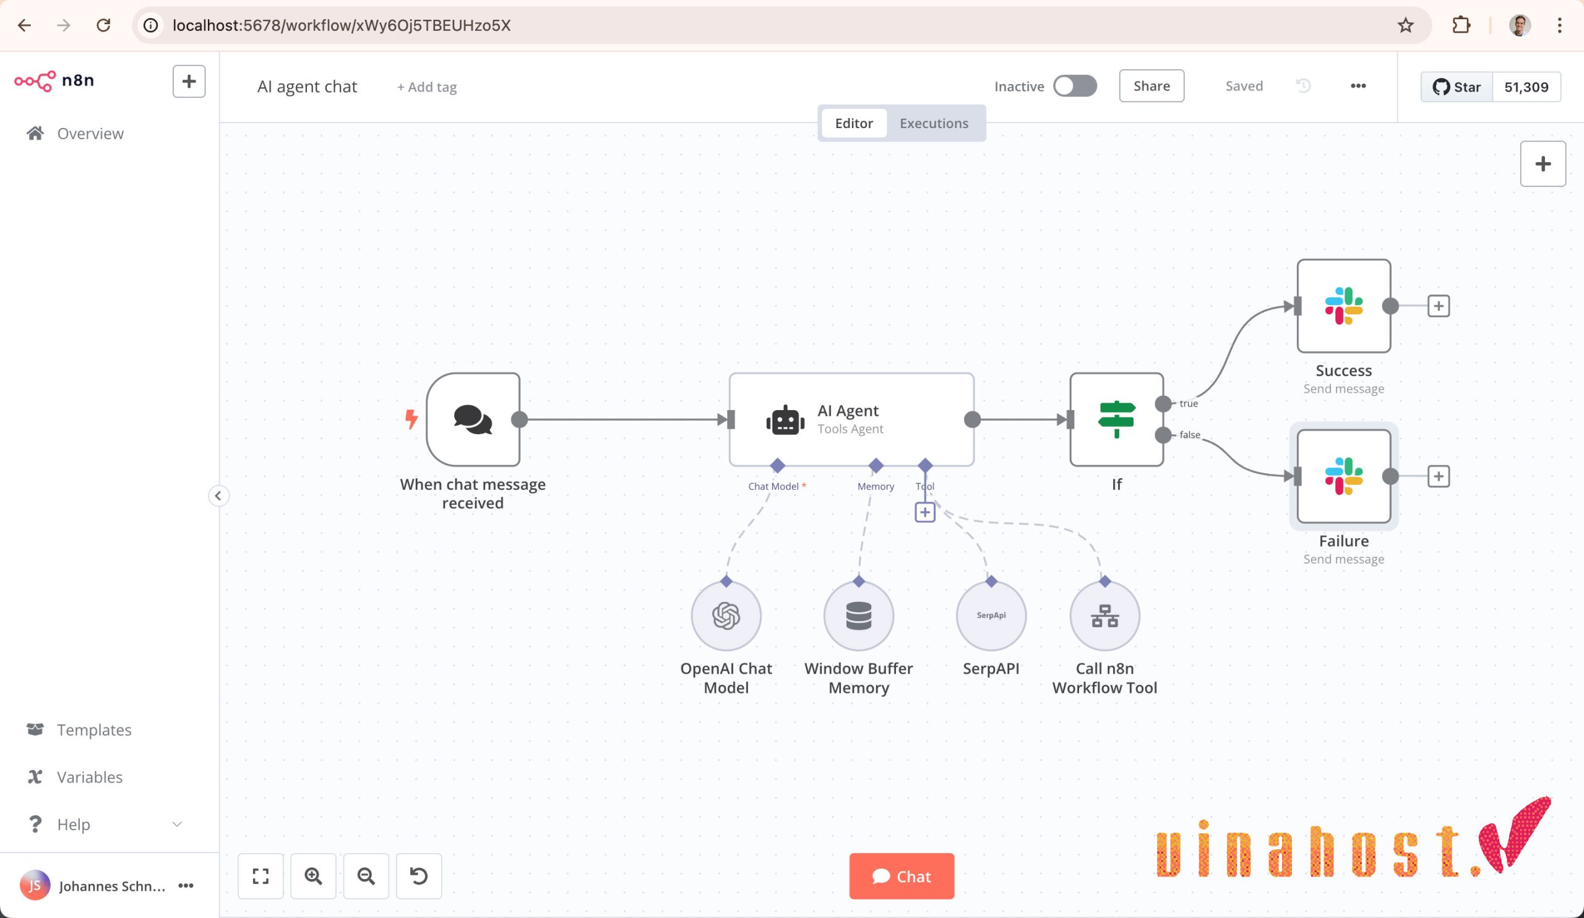Image resolution: width=1584 pixels, height=918 pixels.
Task: Click the If node false output connector
Action: click(x=1163, y=435)
